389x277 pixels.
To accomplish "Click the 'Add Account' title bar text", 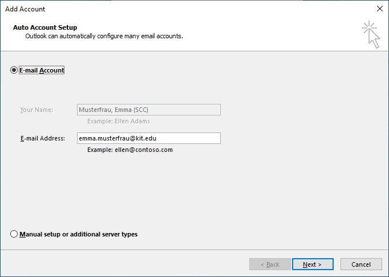I will 25,9.
